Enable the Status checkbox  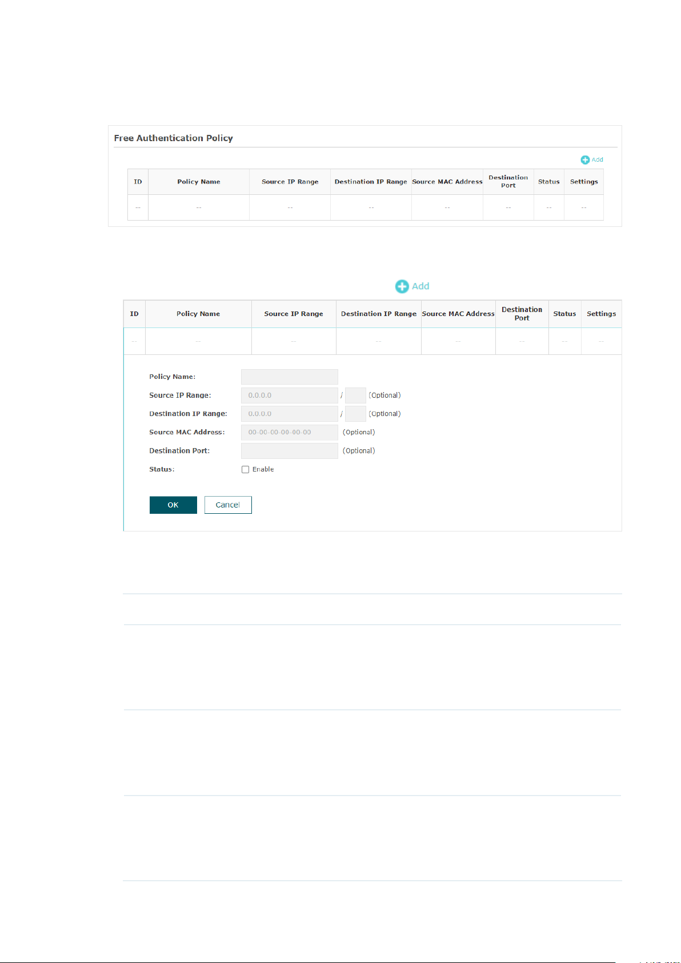tap(246, 470)
